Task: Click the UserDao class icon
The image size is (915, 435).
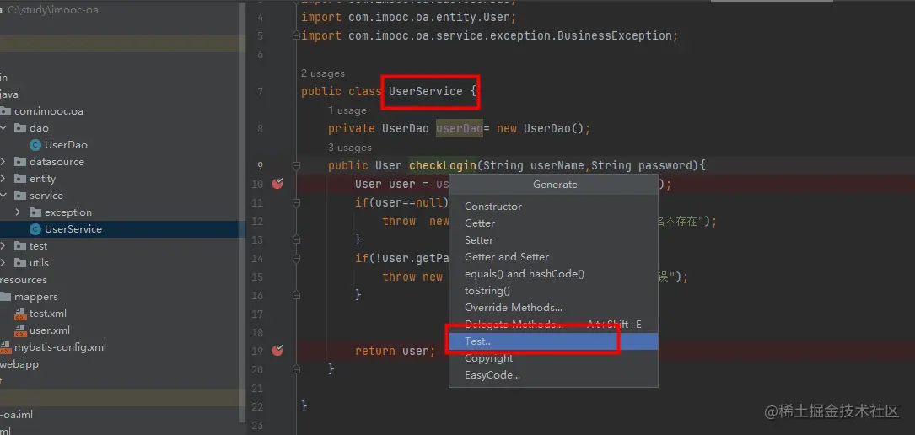Action: coord(35,145)
